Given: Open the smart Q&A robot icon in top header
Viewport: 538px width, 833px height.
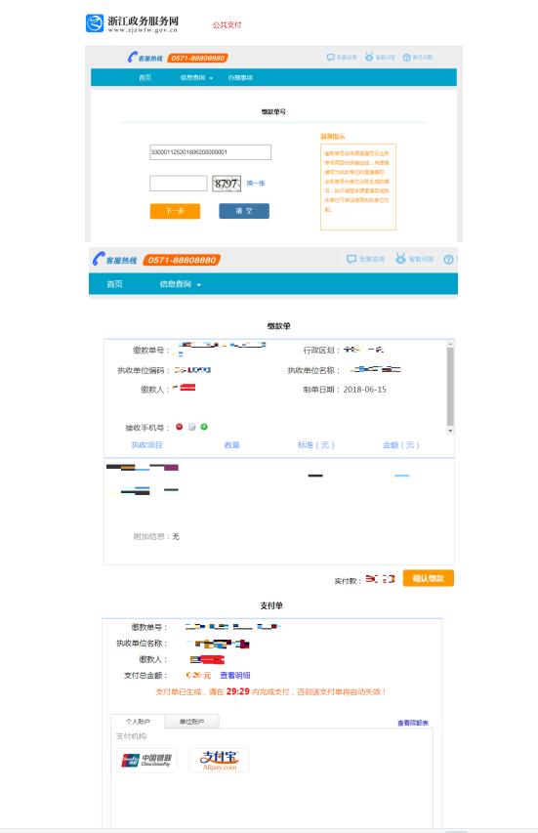Looking at the screenshot, I should click(x=369, y=57).
